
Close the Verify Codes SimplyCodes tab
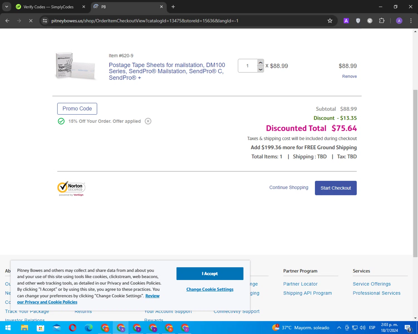click(x=84, y=7)
